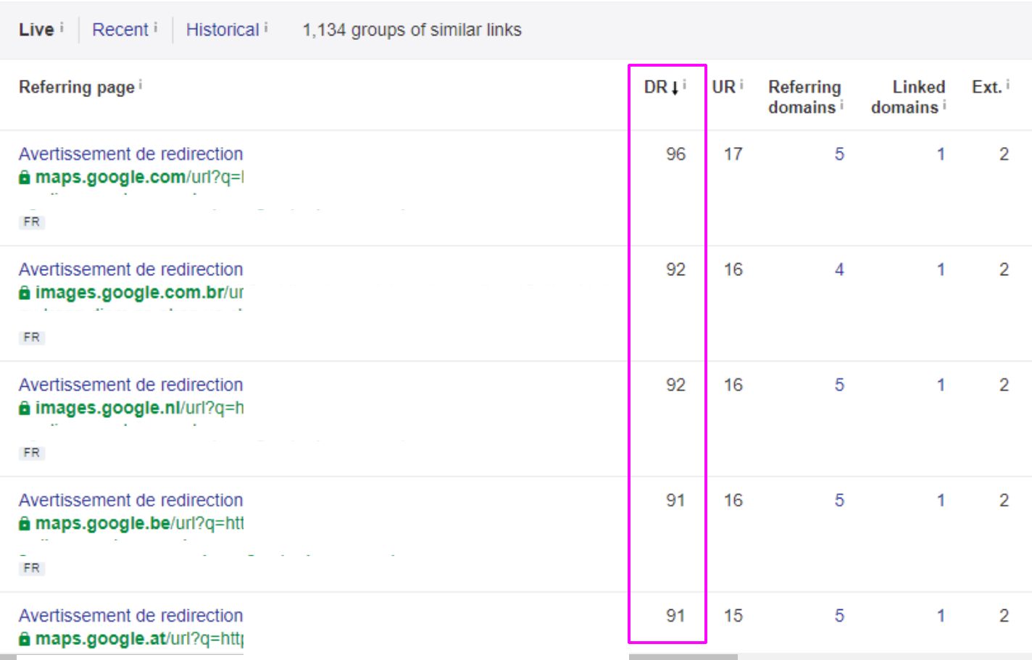Click lock icon beside images.google.com.br URL
The image size is (1032, 660).
pos(25,293)
